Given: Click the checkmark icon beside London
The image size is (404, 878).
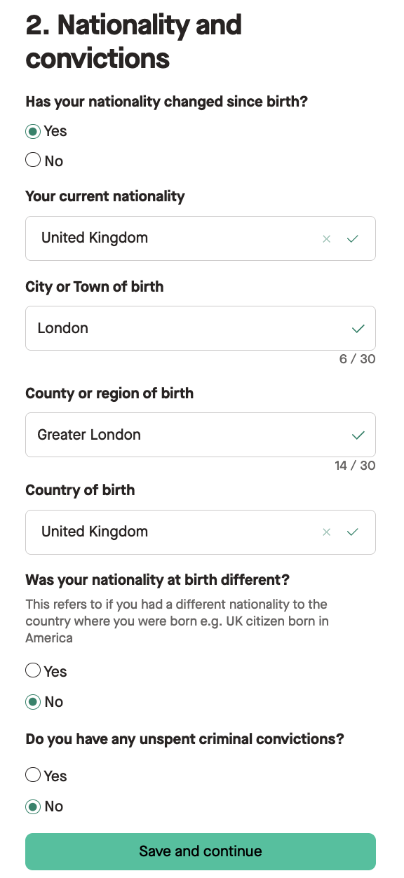Looking at the screenshot, I should point(358,327).
